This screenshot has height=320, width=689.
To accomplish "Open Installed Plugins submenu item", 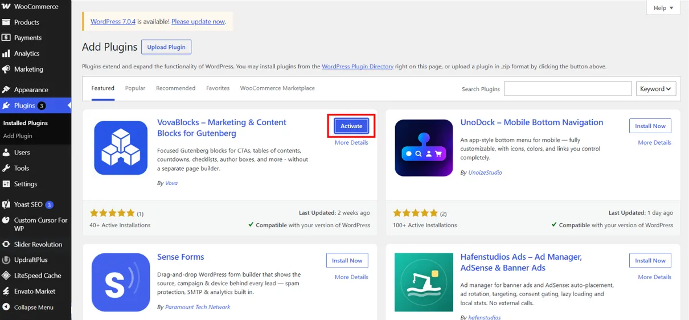I will (26, 123).
